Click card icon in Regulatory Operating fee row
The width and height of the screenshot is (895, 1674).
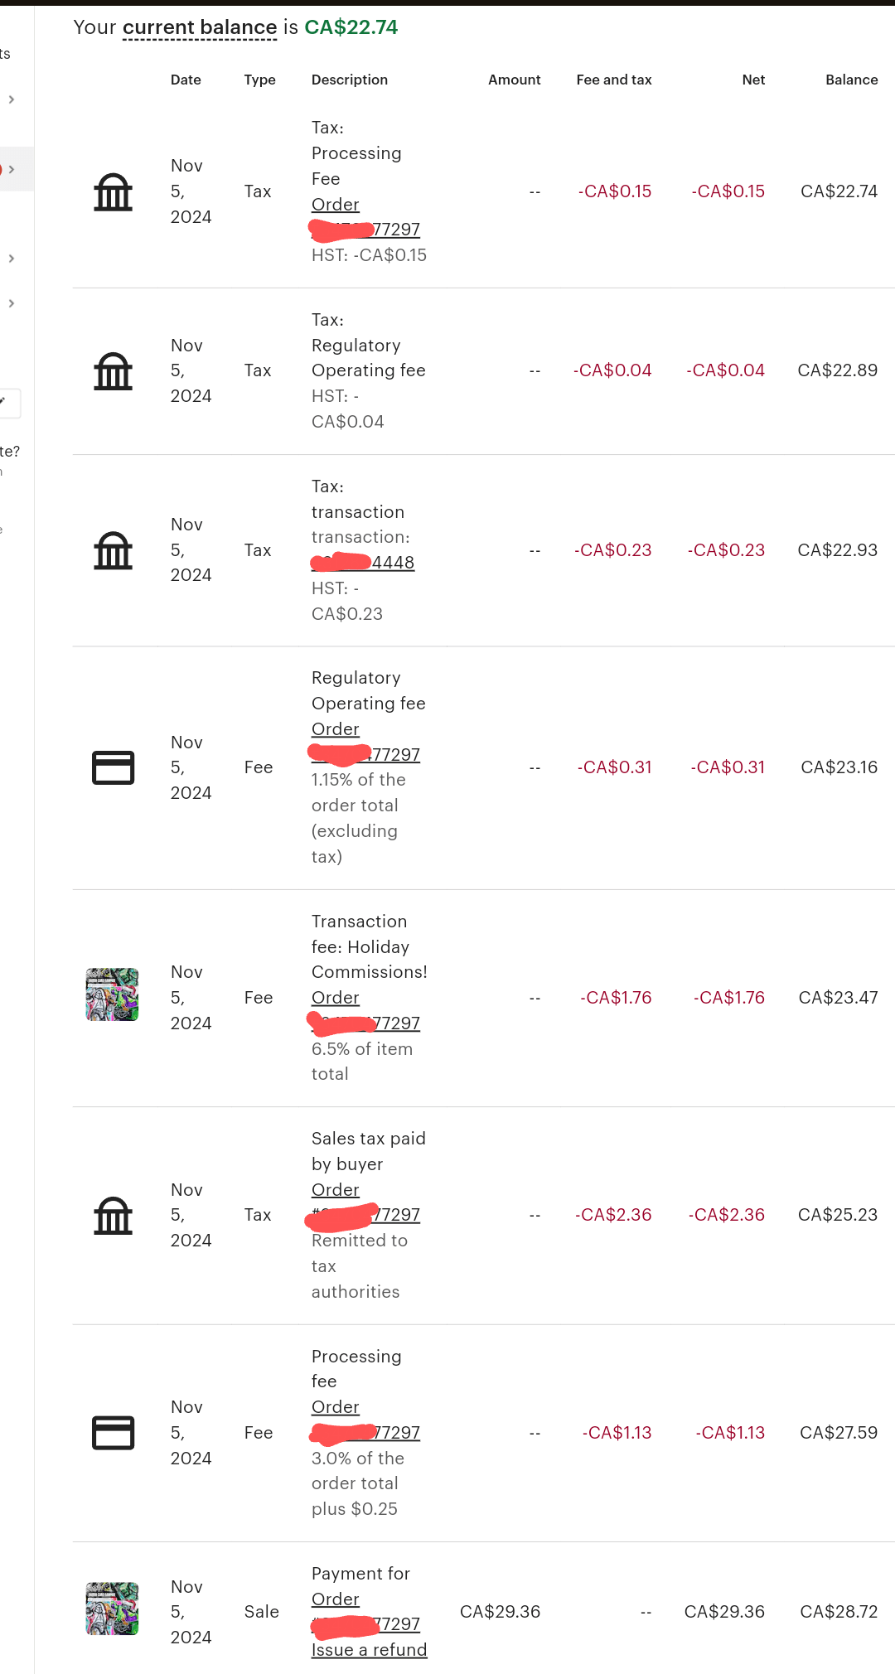coord(113,767)
